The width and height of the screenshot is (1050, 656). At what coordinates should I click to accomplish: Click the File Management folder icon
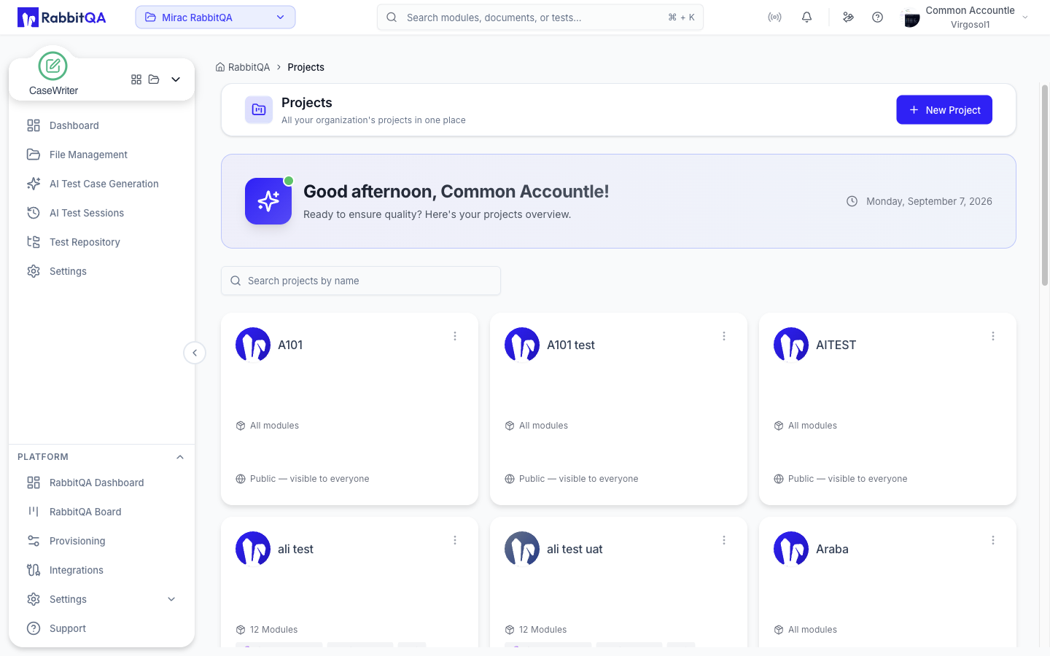[x=34, y=155]
